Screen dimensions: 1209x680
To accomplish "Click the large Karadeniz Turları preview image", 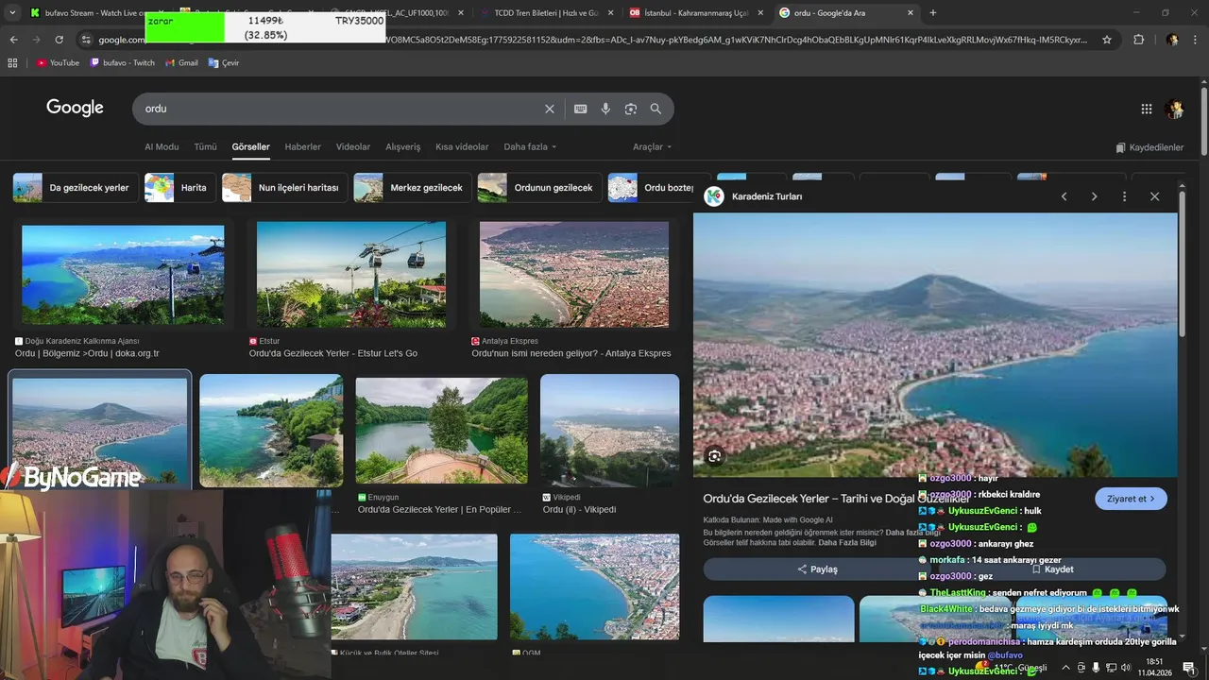I will click(x=935, y=345).
